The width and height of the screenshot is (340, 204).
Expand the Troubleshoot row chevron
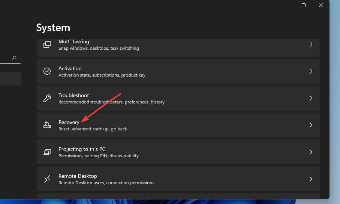point(311,98)
